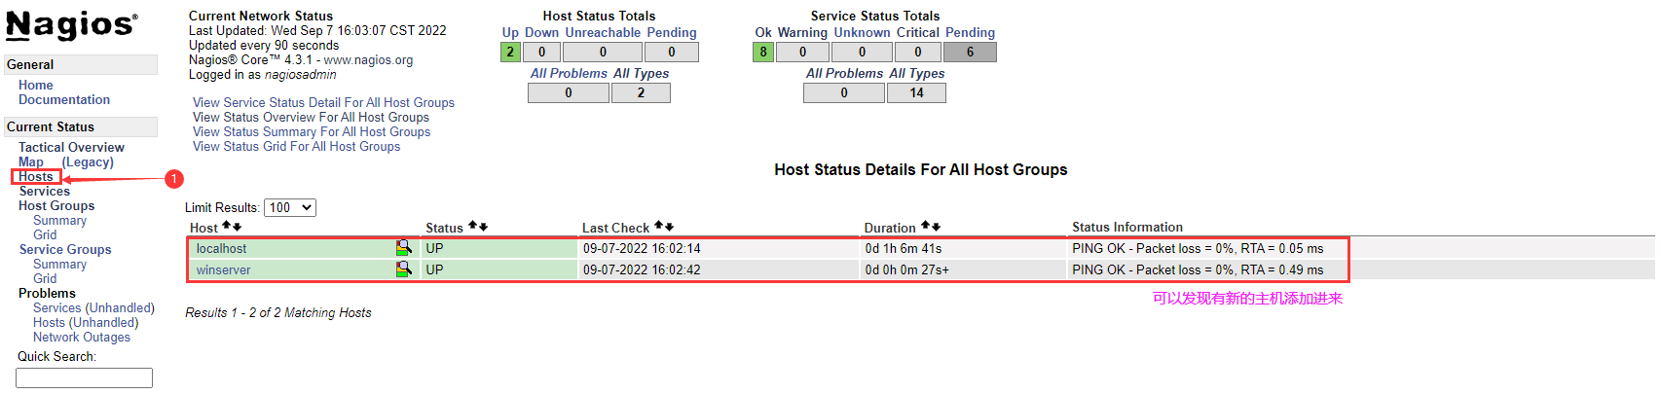The image size is (1661, 394).
Task: Click the service Pending count 6
Action: point(970,53)
